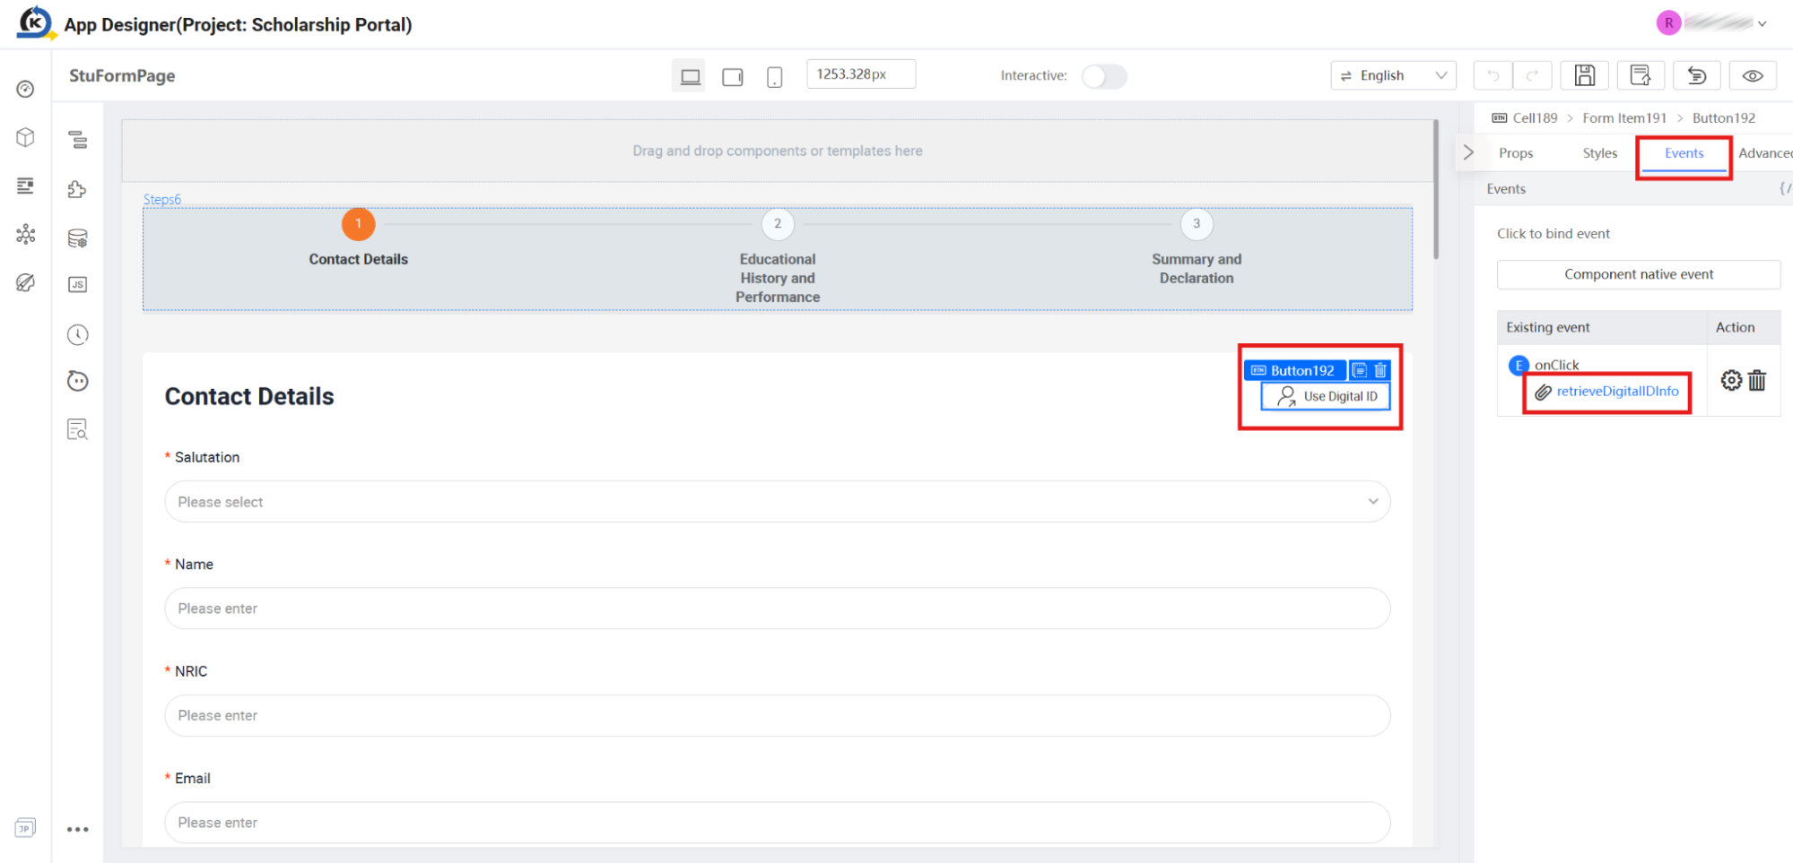Click step 2 Educational History marker
Image resolution: width=1793 pixels, height=863 pixels.
[777, 224]
